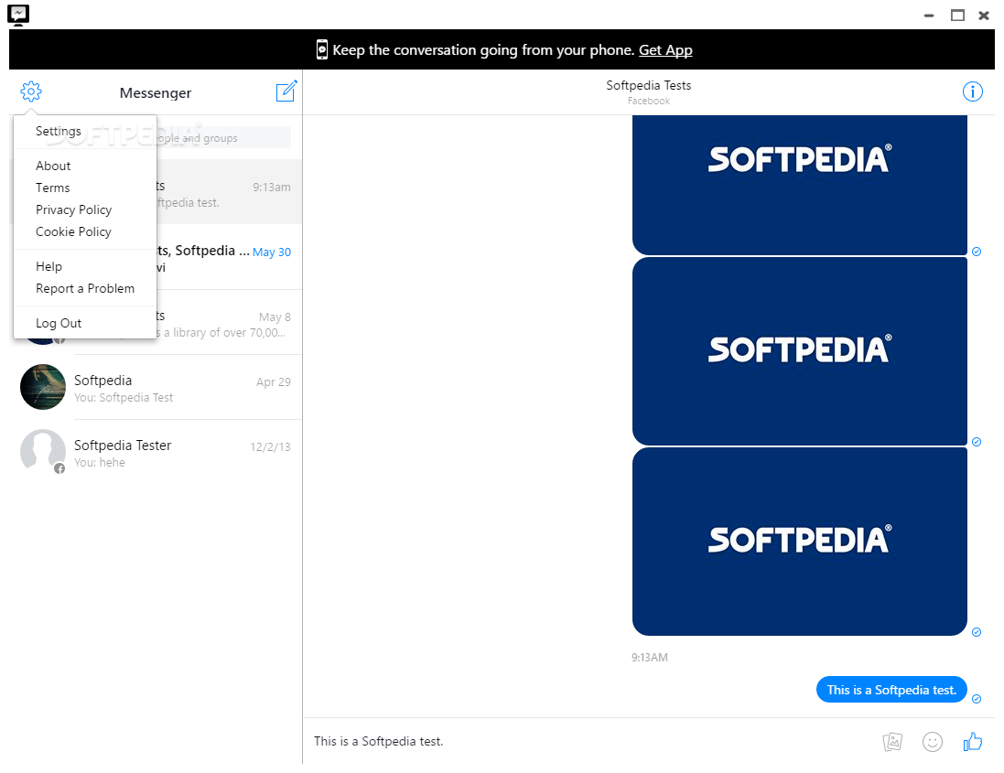Attach a photo using the image icon

coord(892,742)
